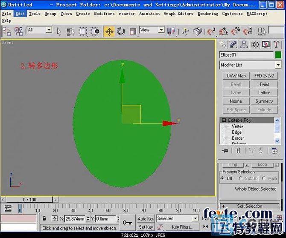Image resolution: width=286 pixels, height=238 pixels.
Task: Jump to animation start button
Action: (206, 227)
